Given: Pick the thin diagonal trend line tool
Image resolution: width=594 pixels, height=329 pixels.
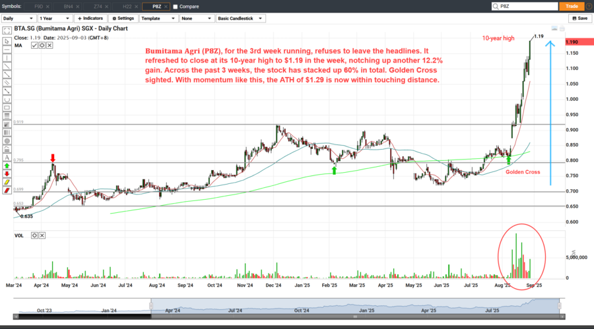Looking at the screenshot, I should [x=7, y=66].
